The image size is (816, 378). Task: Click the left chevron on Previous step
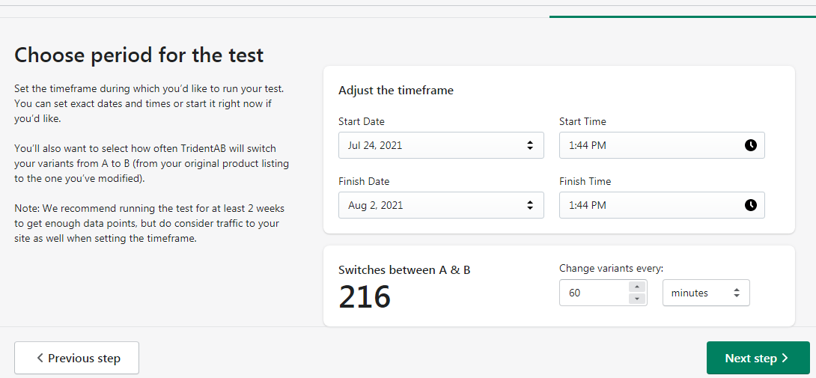coord(40,359)
